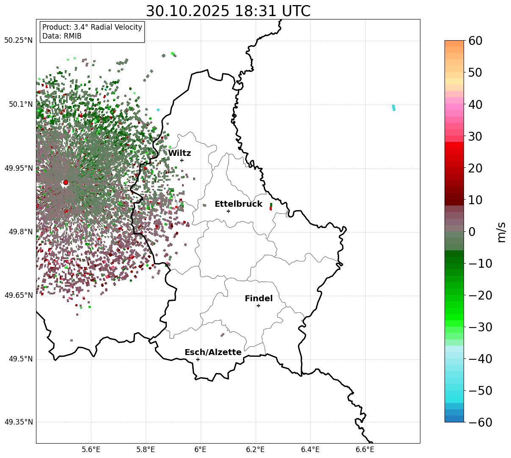
Task: Click the 5.6°E longitude tick label
Action: (91, 450)
